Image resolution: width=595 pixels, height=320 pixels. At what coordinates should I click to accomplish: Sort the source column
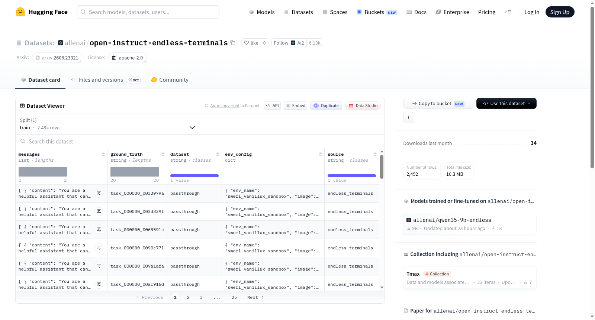375,154
